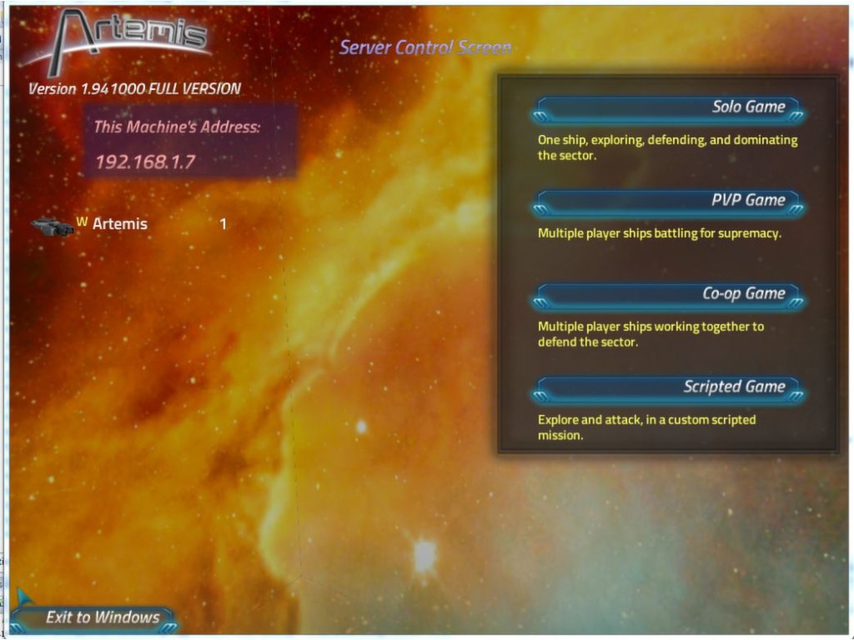Choose the Co-op Game option
Image resolution: width=854 pixels, height=640 pixels.
point(668,294)
